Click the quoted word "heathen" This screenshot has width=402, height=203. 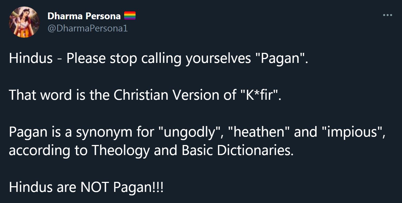pos(260,131)
